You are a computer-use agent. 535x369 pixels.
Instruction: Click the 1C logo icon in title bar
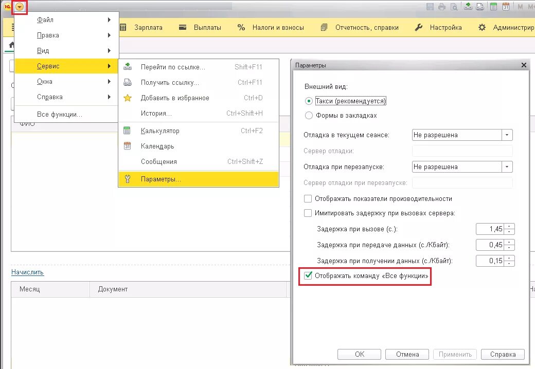tap(7, 6)
